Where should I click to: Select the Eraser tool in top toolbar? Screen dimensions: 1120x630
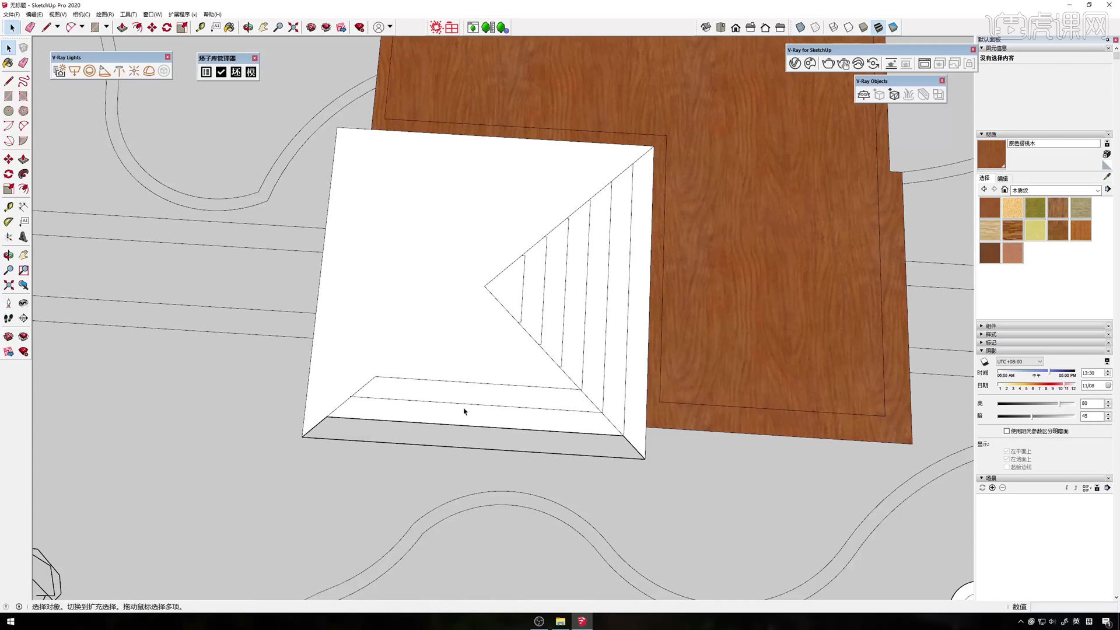pos(30,27)
